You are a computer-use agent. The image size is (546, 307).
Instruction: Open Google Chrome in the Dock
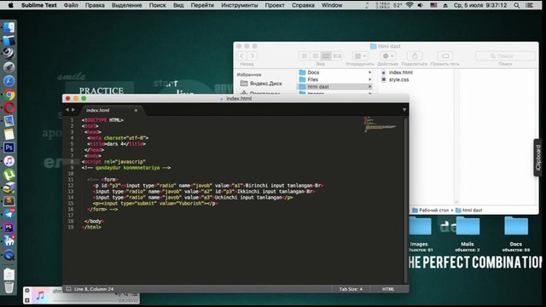pos(9,95)
